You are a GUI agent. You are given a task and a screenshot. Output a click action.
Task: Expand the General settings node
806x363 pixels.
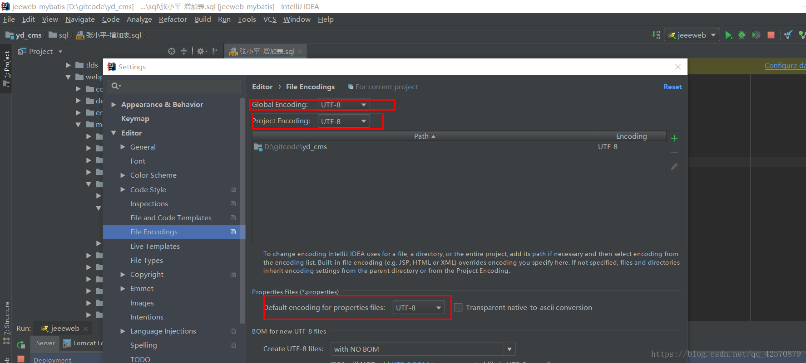(123, 147)
